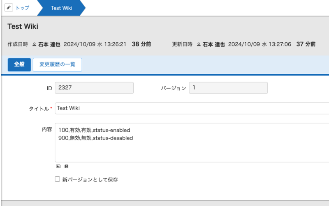Viewport: 329px width, 206px height.
Task: Click the 38 分前 elapsed label
Action: (141, 44)
